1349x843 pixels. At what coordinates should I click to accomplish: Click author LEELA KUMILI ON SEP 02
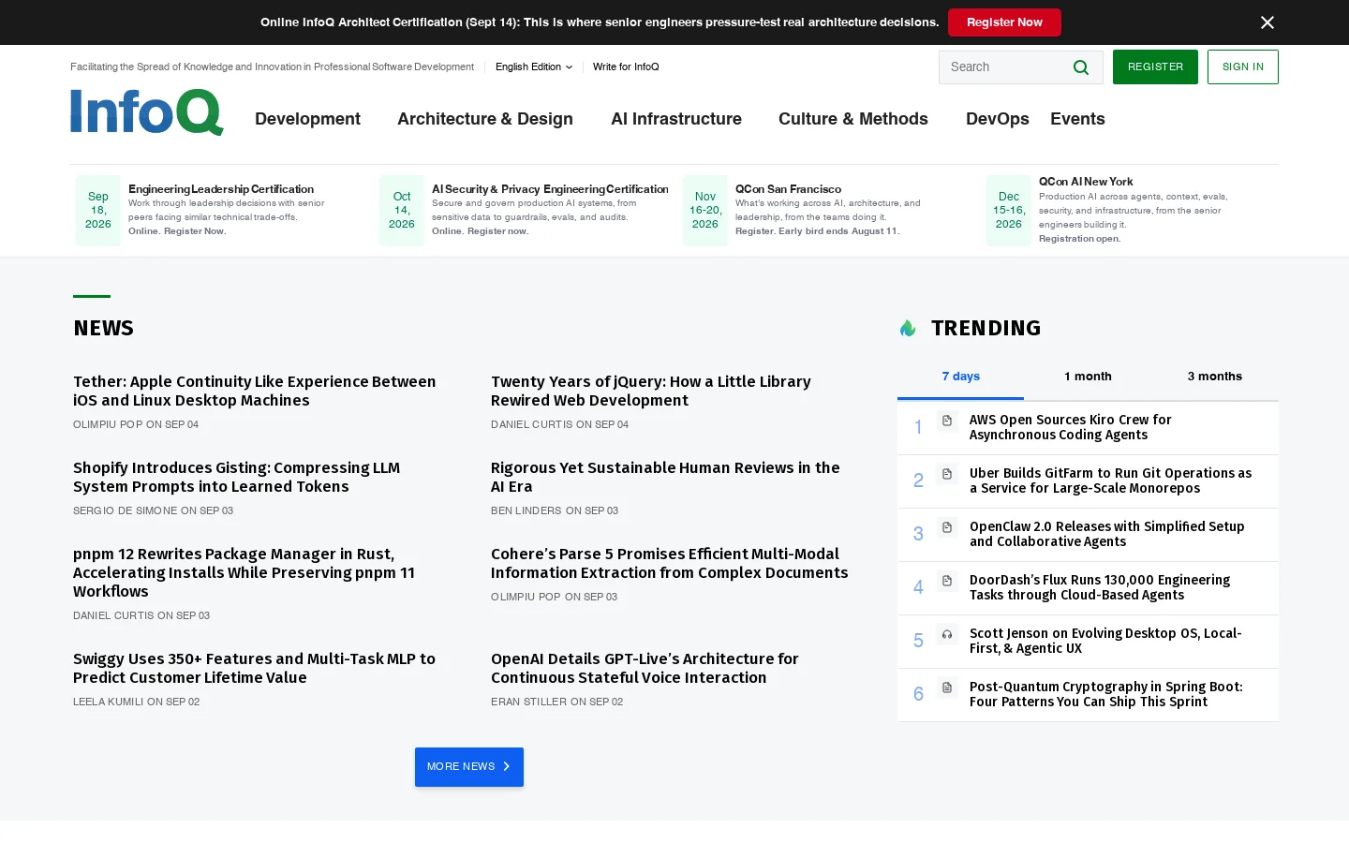pyautogui.click(x=137, y=702)
